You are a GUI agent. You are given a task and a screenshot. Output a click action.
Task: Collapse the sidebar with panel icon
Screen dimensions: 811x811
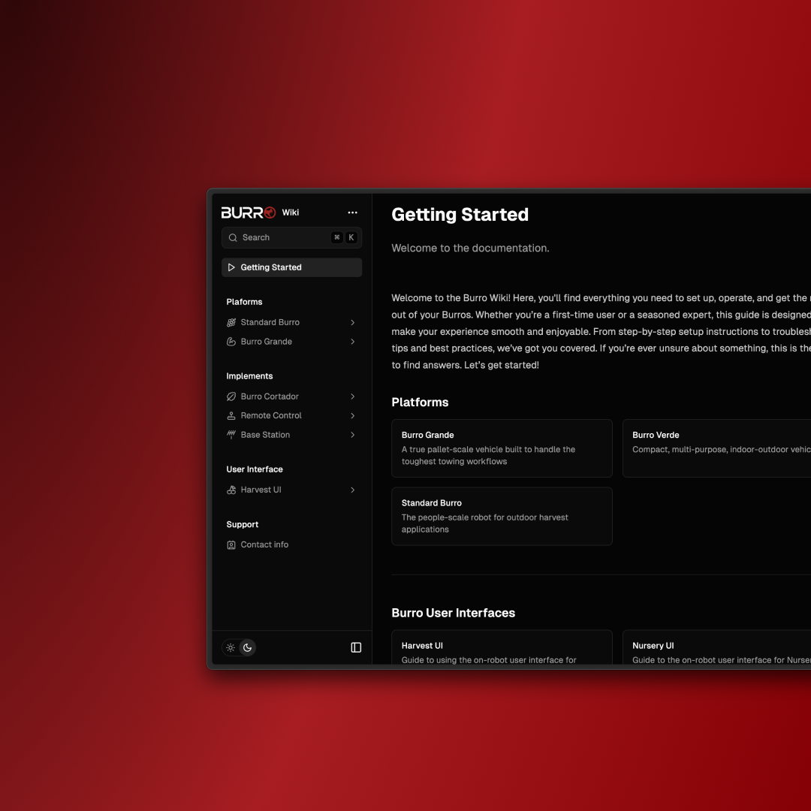pos(356,647)
